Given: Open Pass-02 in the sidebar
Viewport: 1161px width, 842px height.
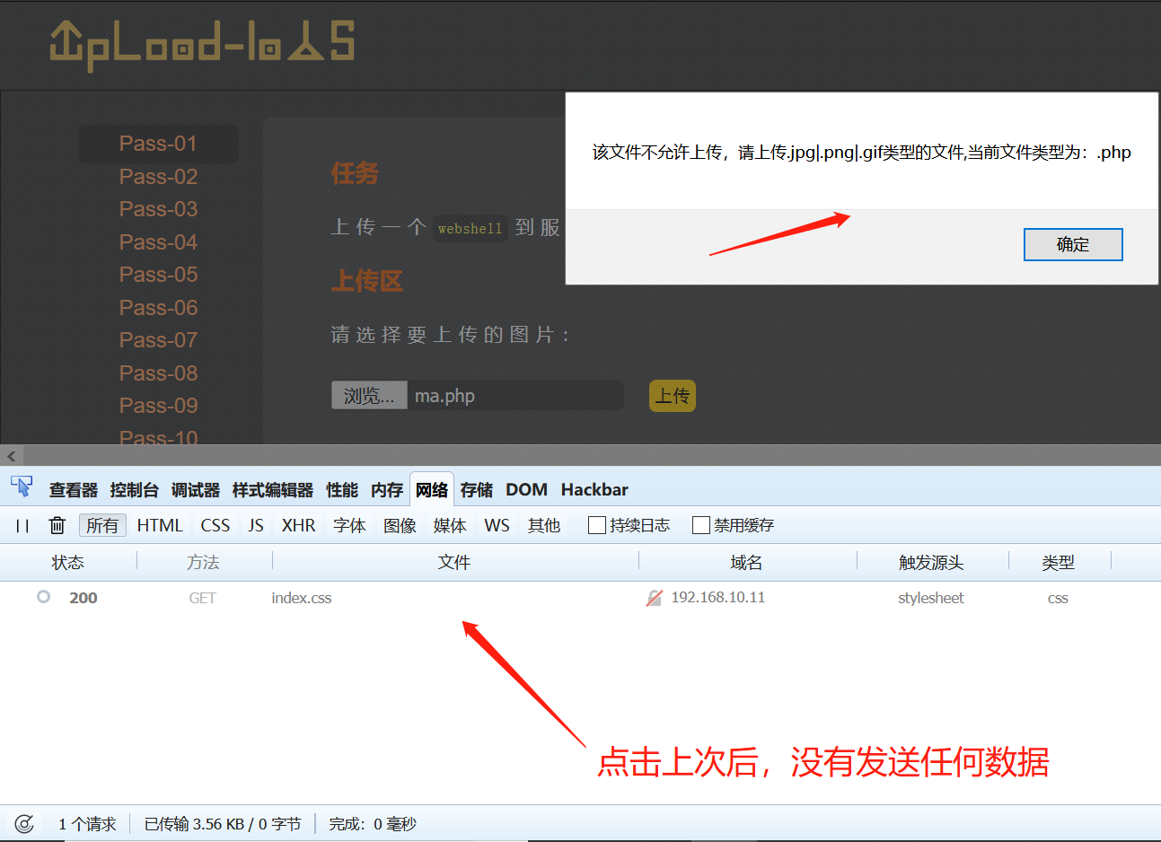Looking at the screenshot, I should (x=158, y=177).
